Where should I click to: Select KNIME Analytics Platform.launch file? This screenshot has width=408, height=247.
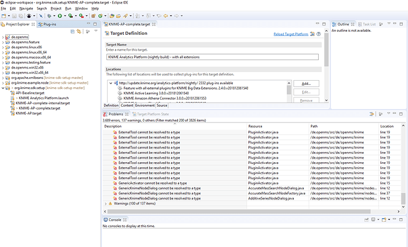(43, 98)
